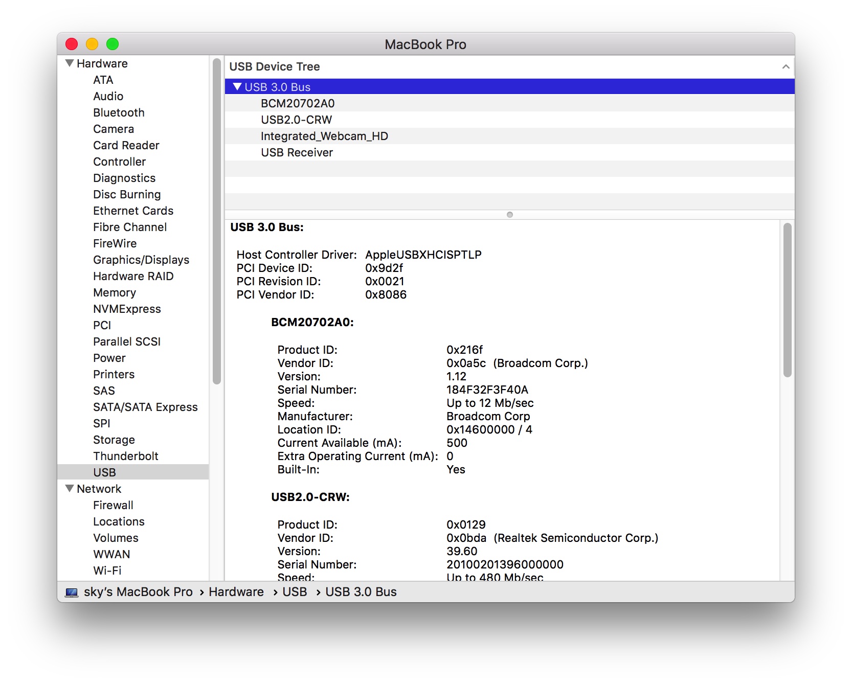The height and width of the screenshot is (684, 852).
Task: Click USB in the bottom path bar
Action: tap(295, 592)
